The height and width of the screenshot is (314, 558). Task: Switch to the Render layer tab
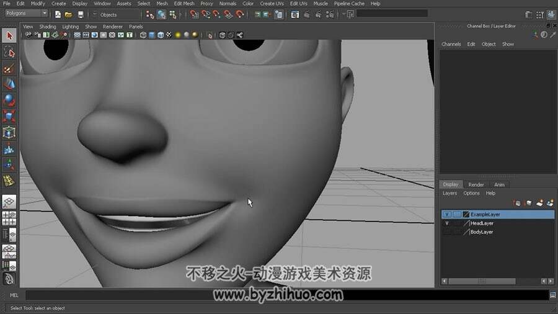tap(476, 184)
